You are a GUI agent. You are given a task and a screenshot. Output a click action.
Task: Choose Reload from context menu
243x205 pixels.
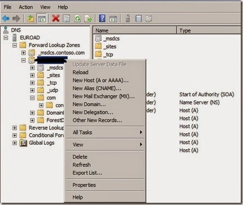pyautogui.click(x=105, y=72)
